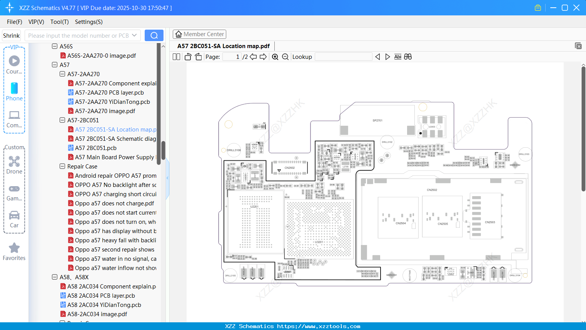Open the Drone category in sidebar
The height and width of the screenshot is (330, 586).
[x=14, y=165]
